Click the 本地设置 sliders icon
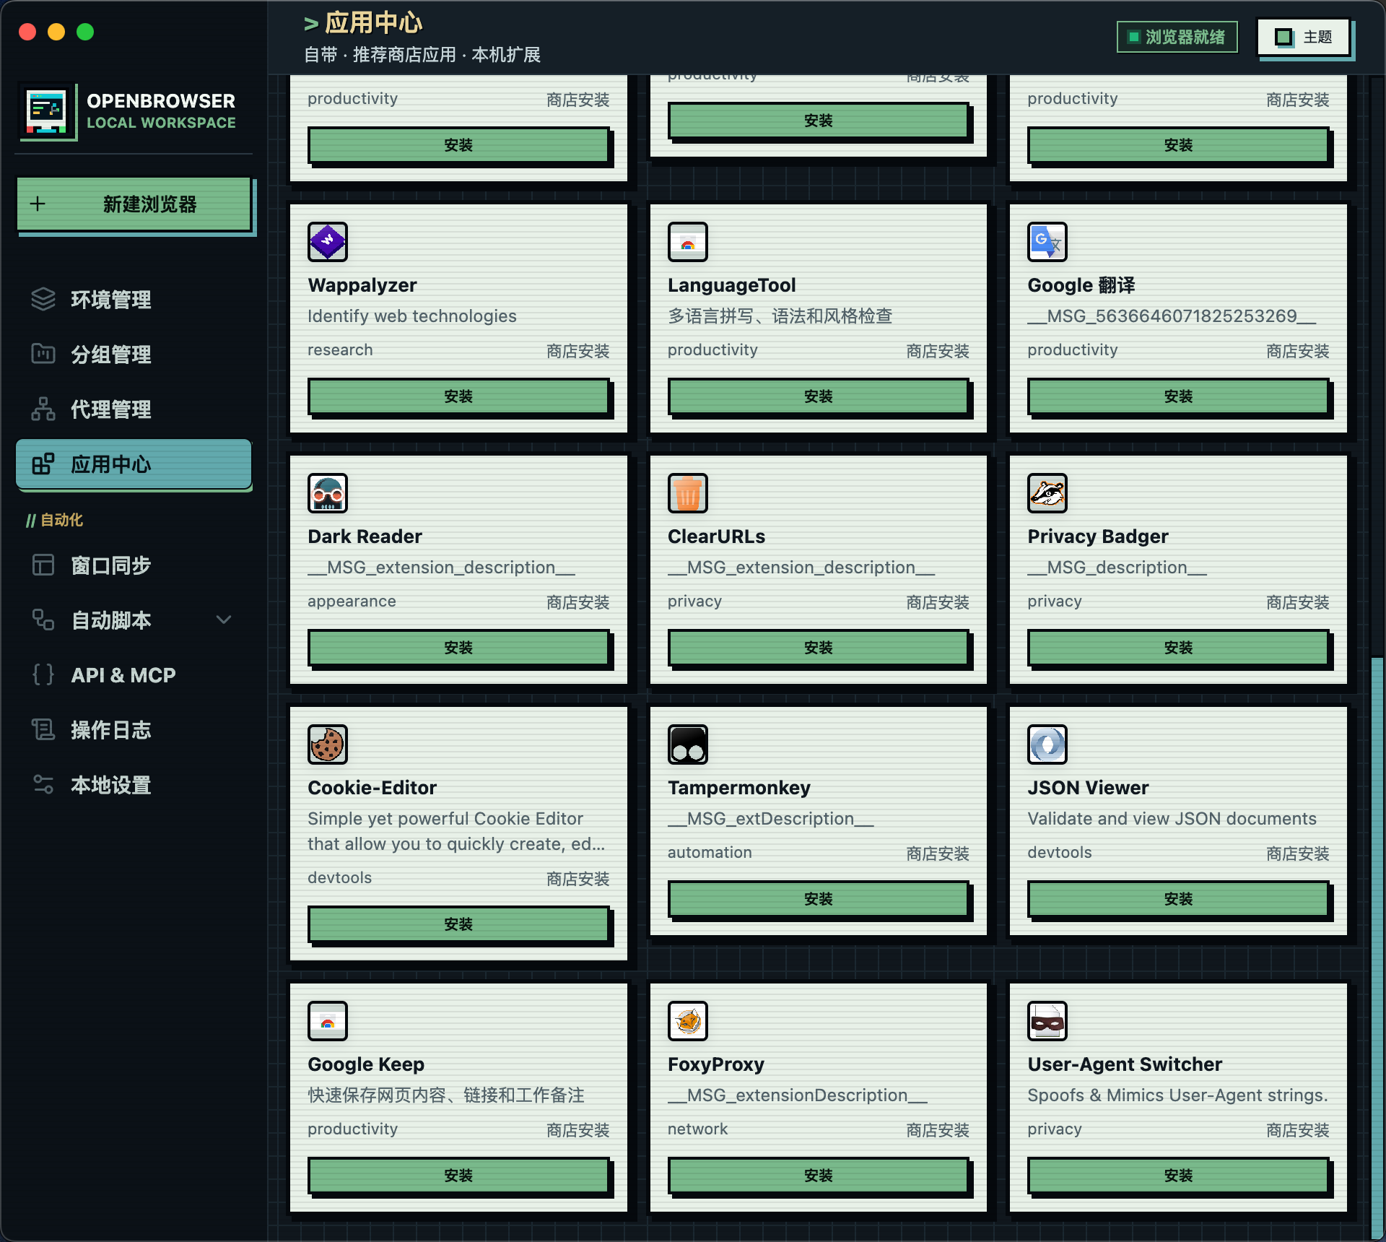Screen dimensions: 1386x1242 point(43,784)
